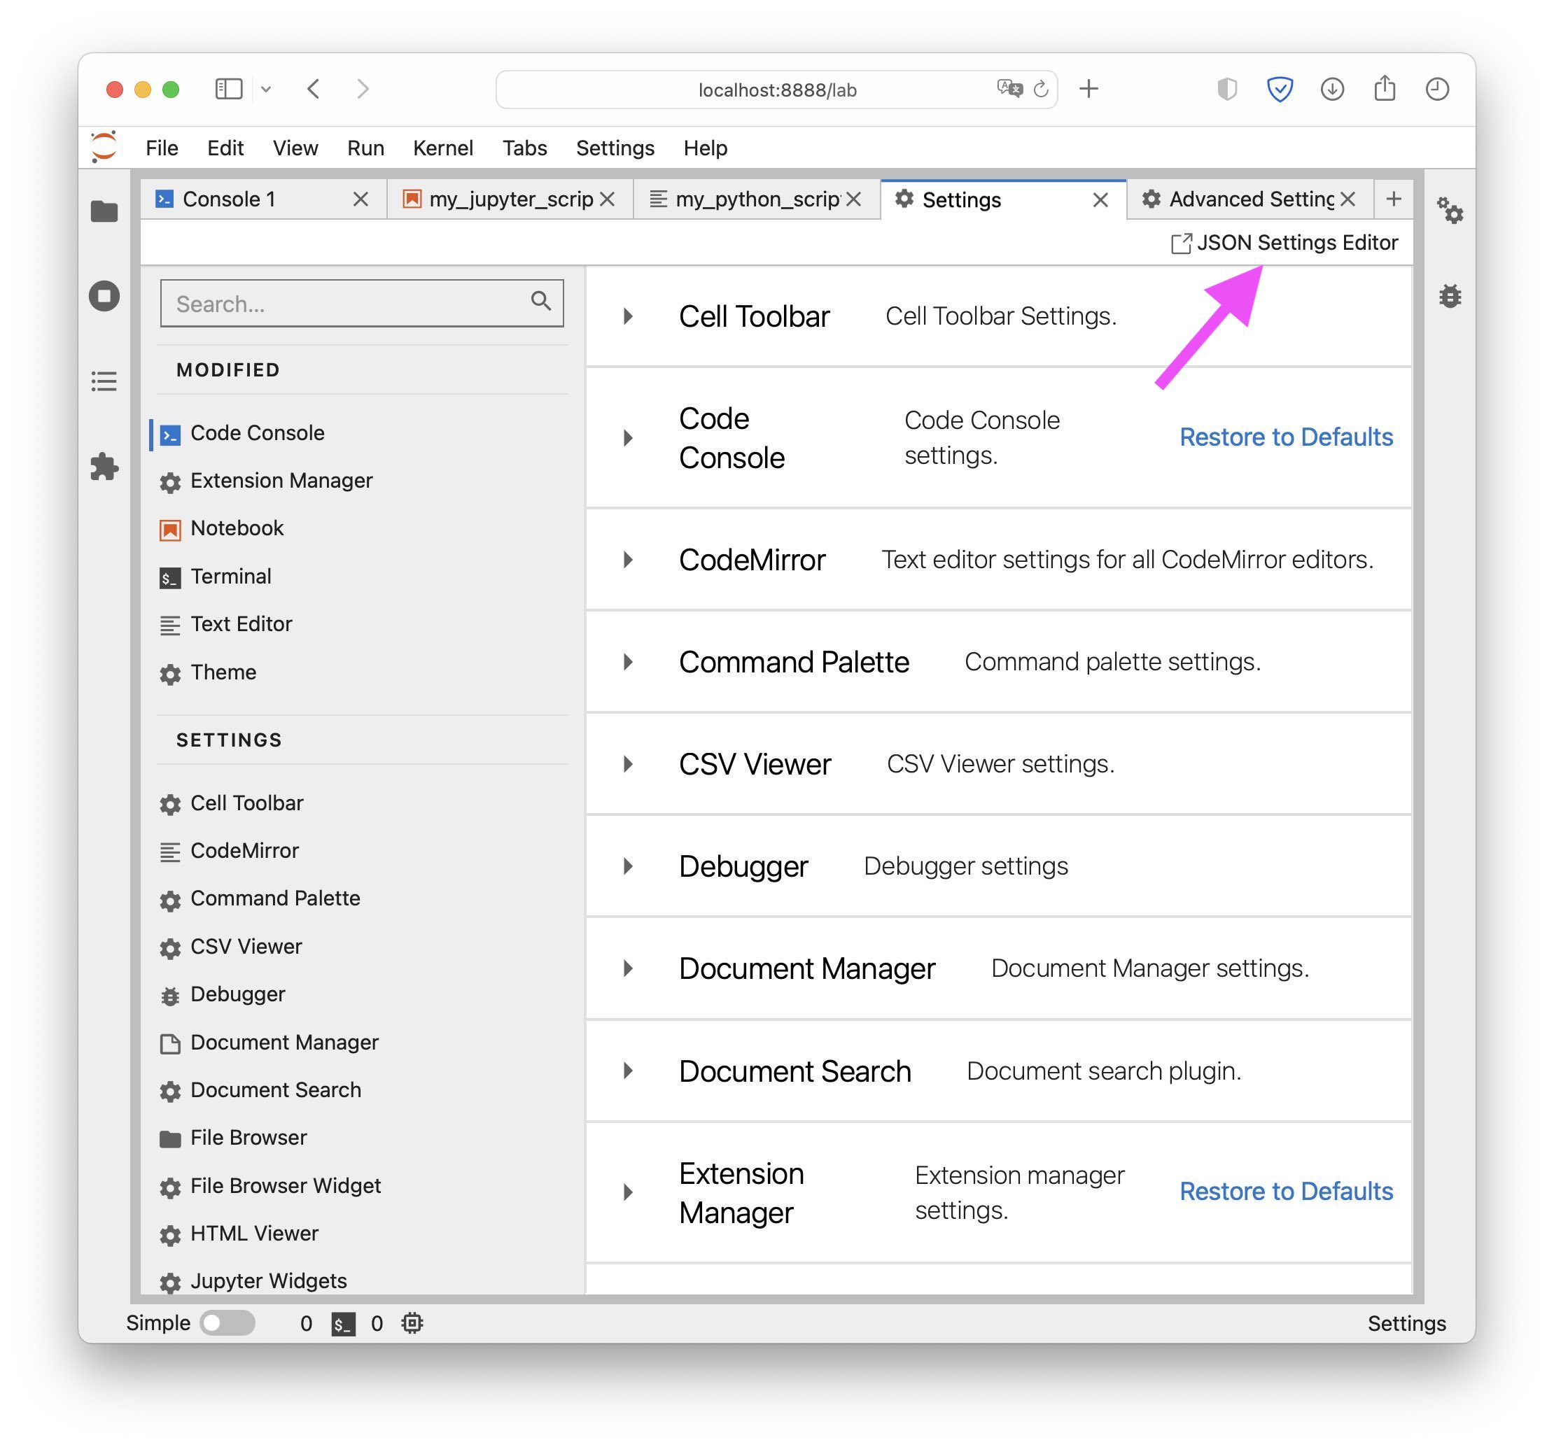The height and width of the screenshot is (1447, 1554).
Task: Expand the Debugger settings section
Action: (x=628, y=866)
